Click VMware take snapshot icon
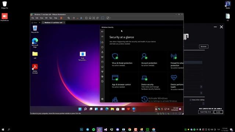235x132 pixels. [74, 18]
